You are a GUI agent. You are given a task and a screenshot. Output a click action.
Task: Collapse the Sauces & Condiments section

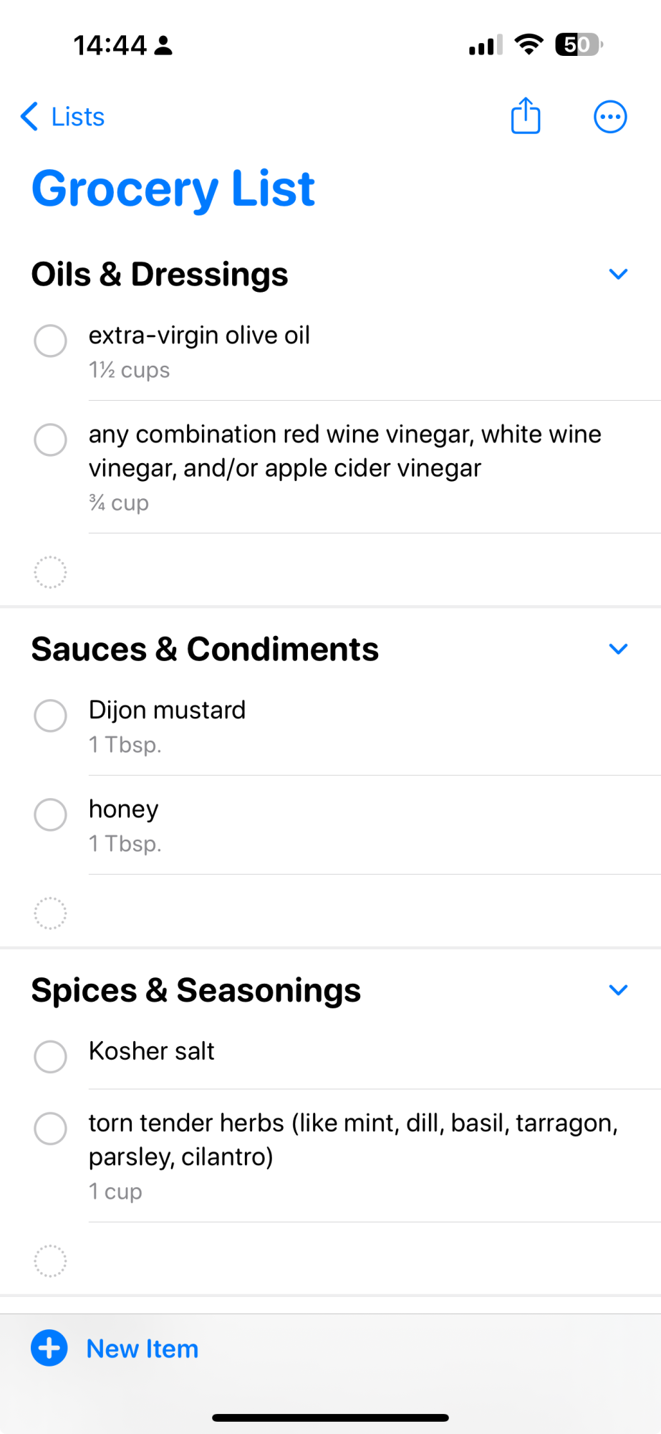(618, 649)
